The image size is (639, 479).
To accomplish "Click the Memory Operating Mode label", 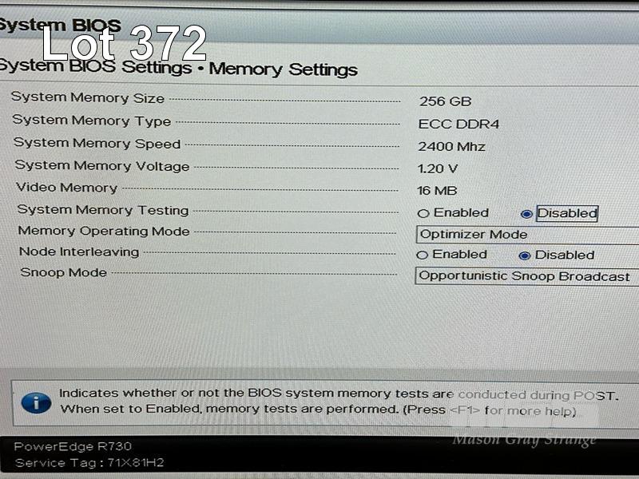I will coord(104,231).
